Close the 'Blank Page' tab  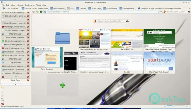click(x=28, y=80)
